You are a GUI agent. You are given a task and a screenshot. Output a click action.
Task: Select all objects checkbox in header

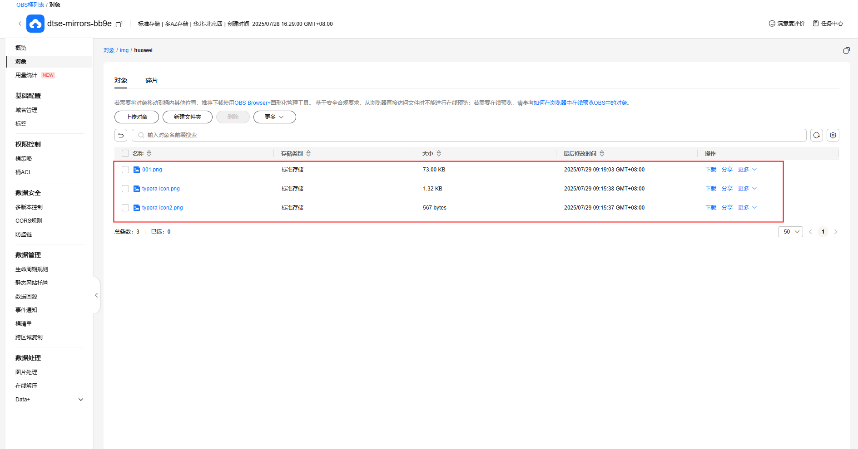[125, 154]
